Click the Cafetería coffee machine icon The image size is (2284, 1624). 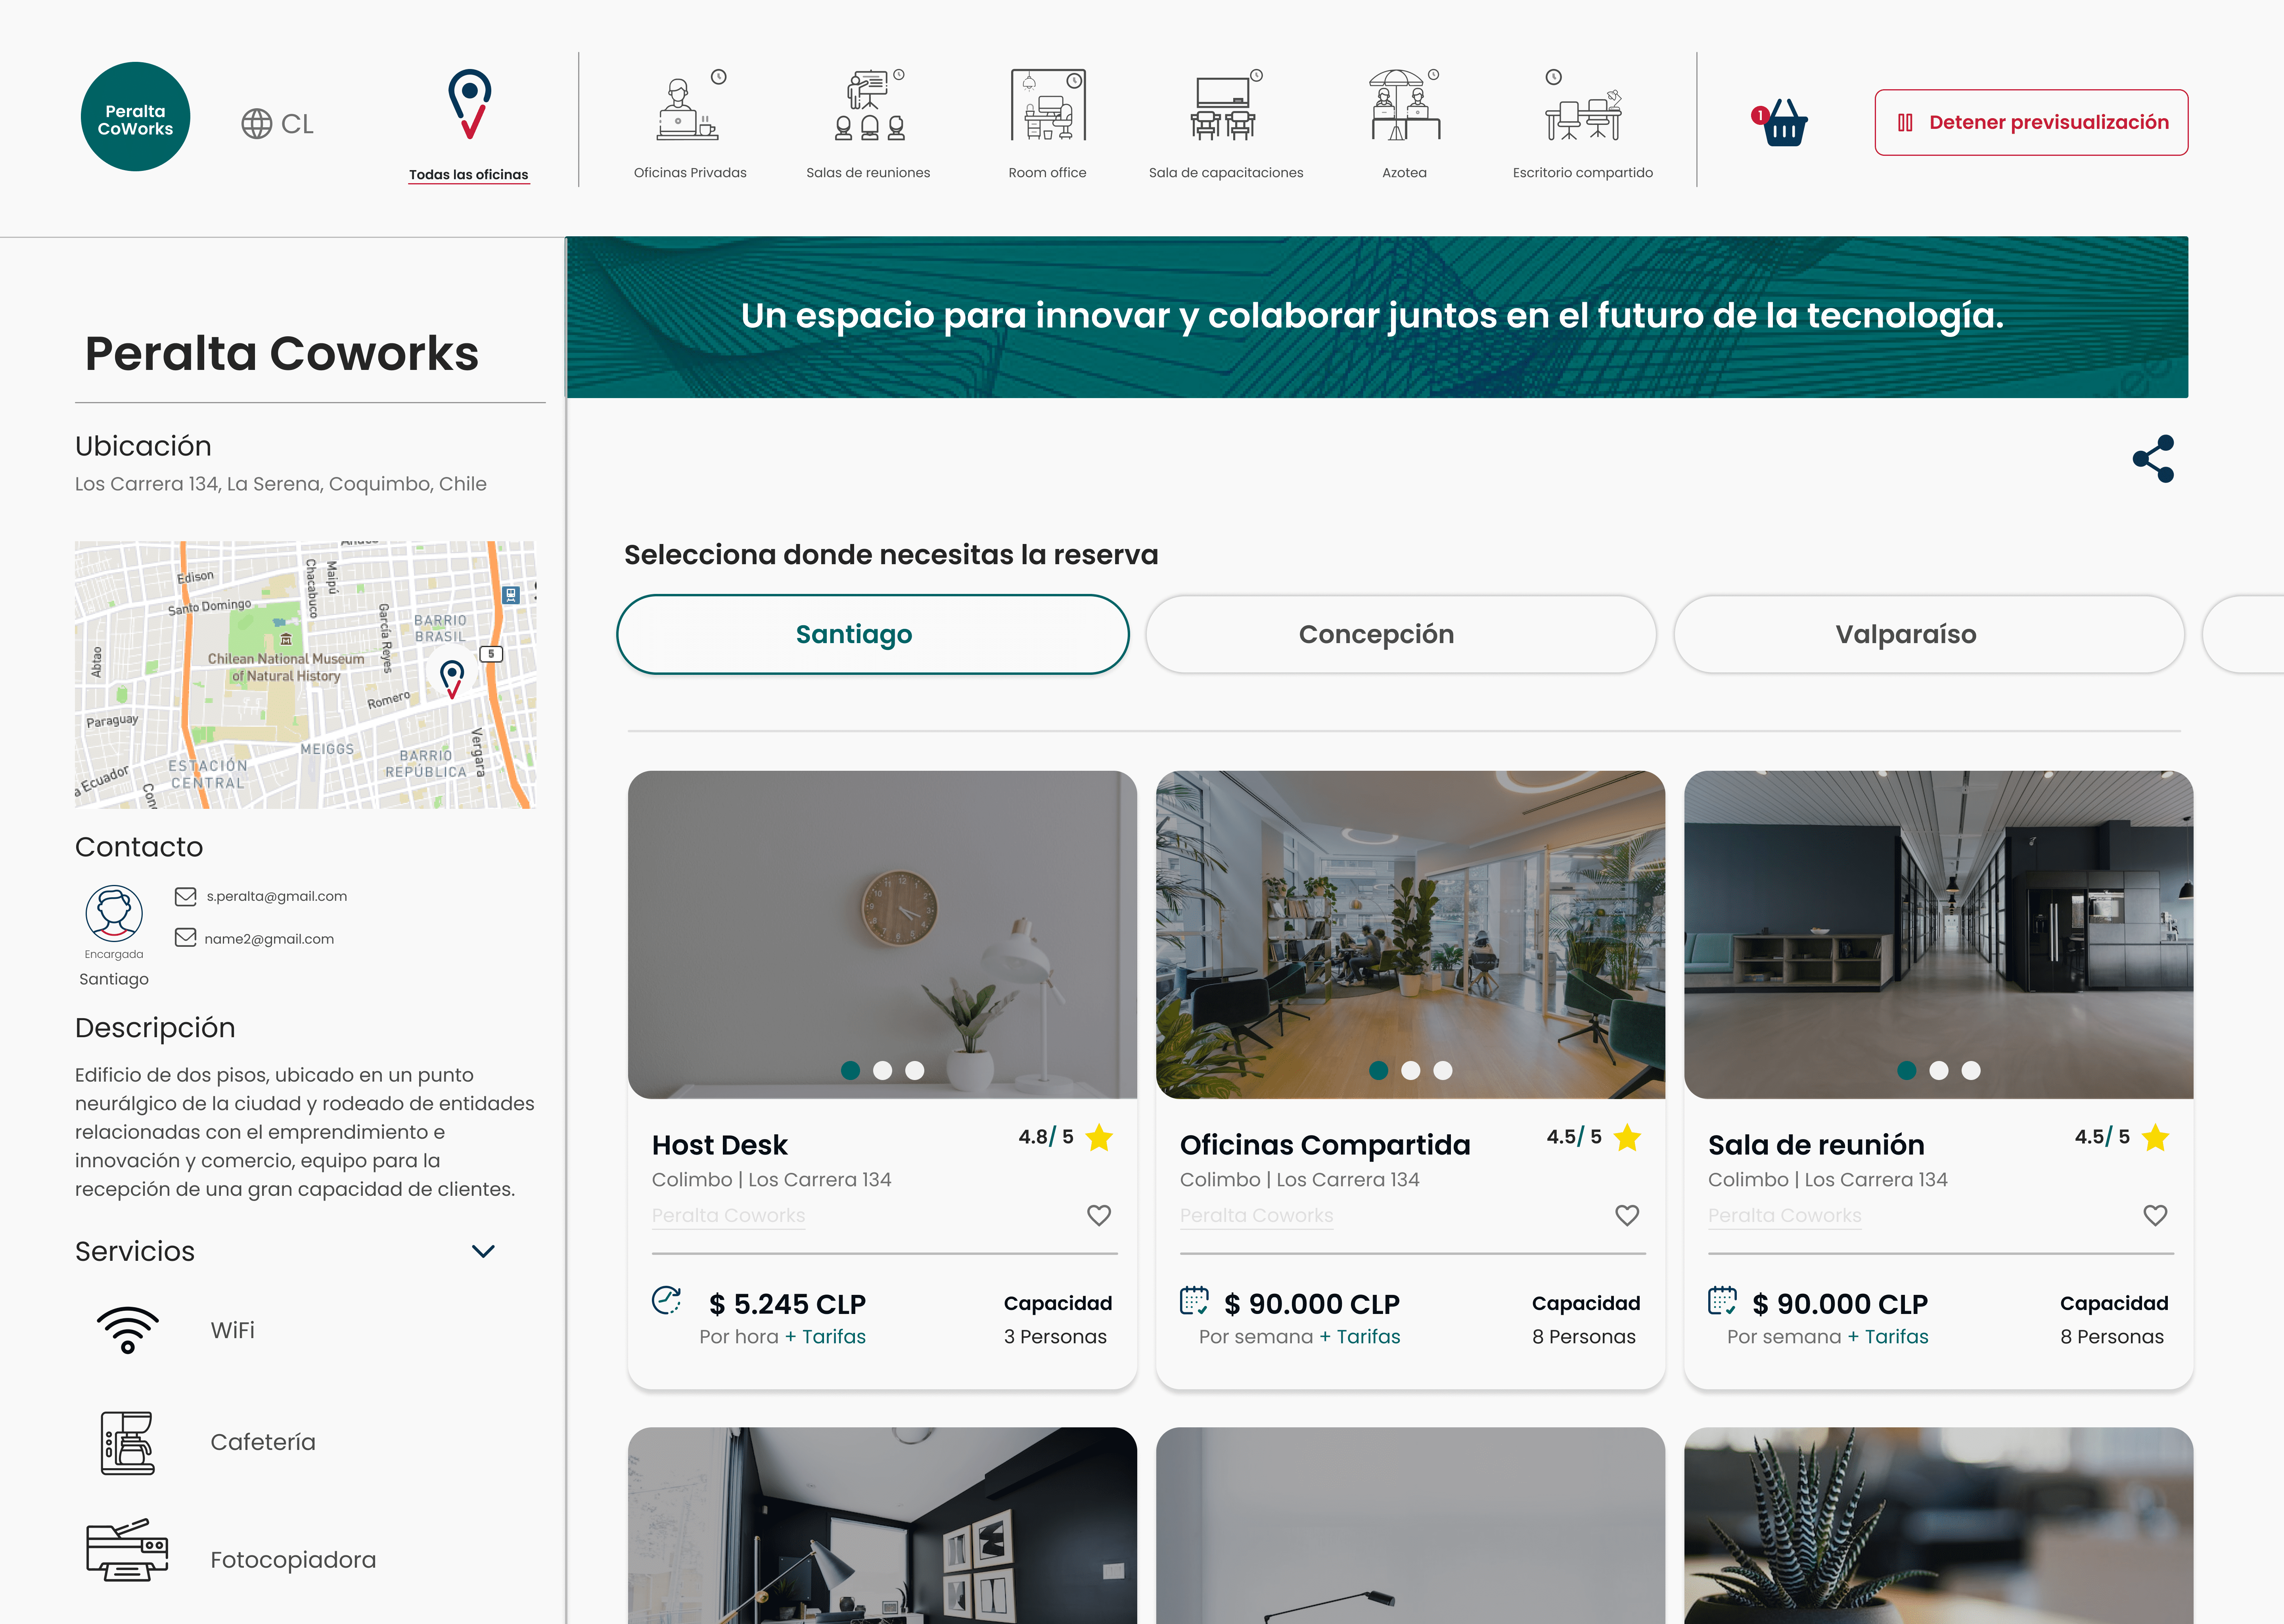point(128,1443)
